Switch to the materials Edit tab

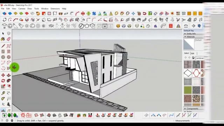click(x=193, y=53)
